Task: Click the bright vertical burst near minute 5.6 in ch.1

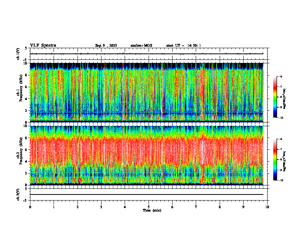Action: point(162,92)
